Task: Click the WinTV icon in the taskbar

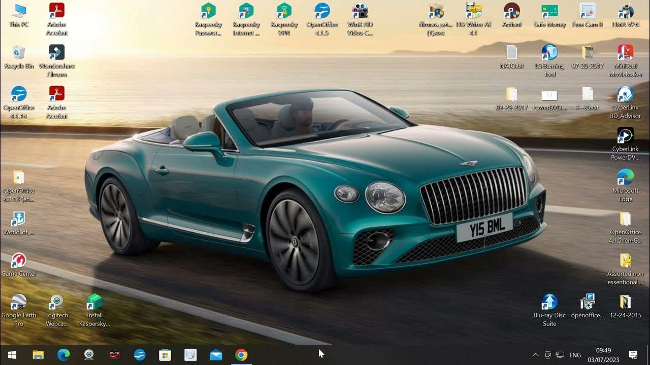Action: [114, 355]
